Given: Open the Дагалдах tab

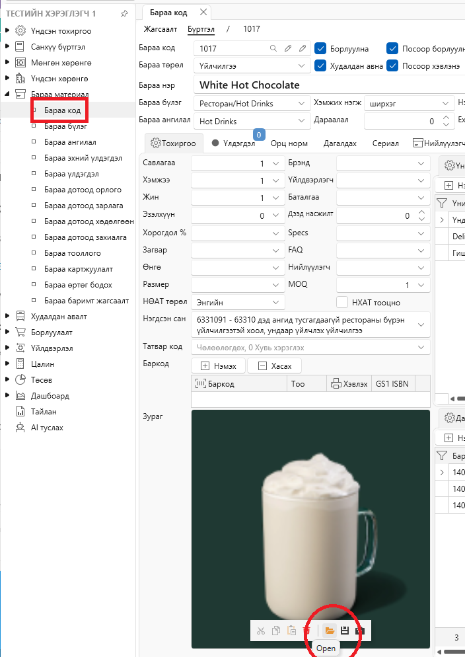Looking at the screenshot, I should tap(340, 143).
